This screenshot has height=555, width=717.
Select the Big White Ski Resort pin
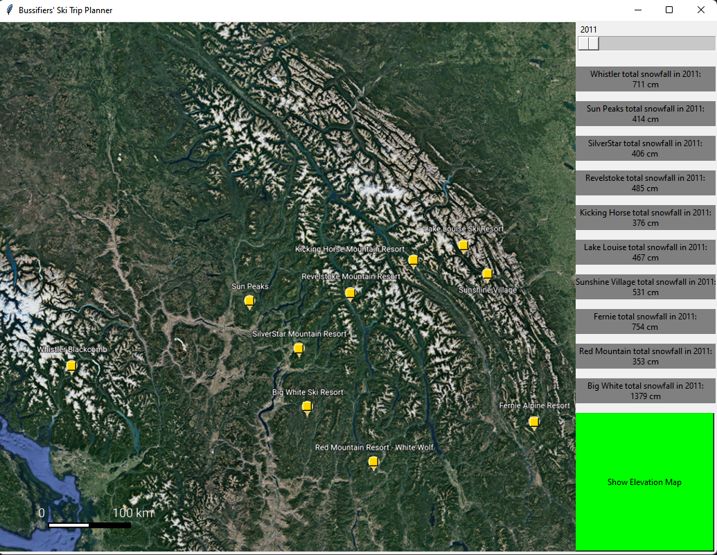307,408
